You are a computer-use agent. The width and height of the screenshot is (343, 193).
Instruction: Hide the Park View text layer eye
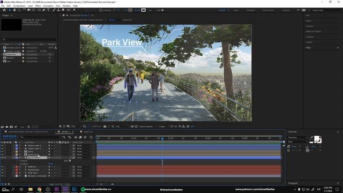click(x=2, y=173)
